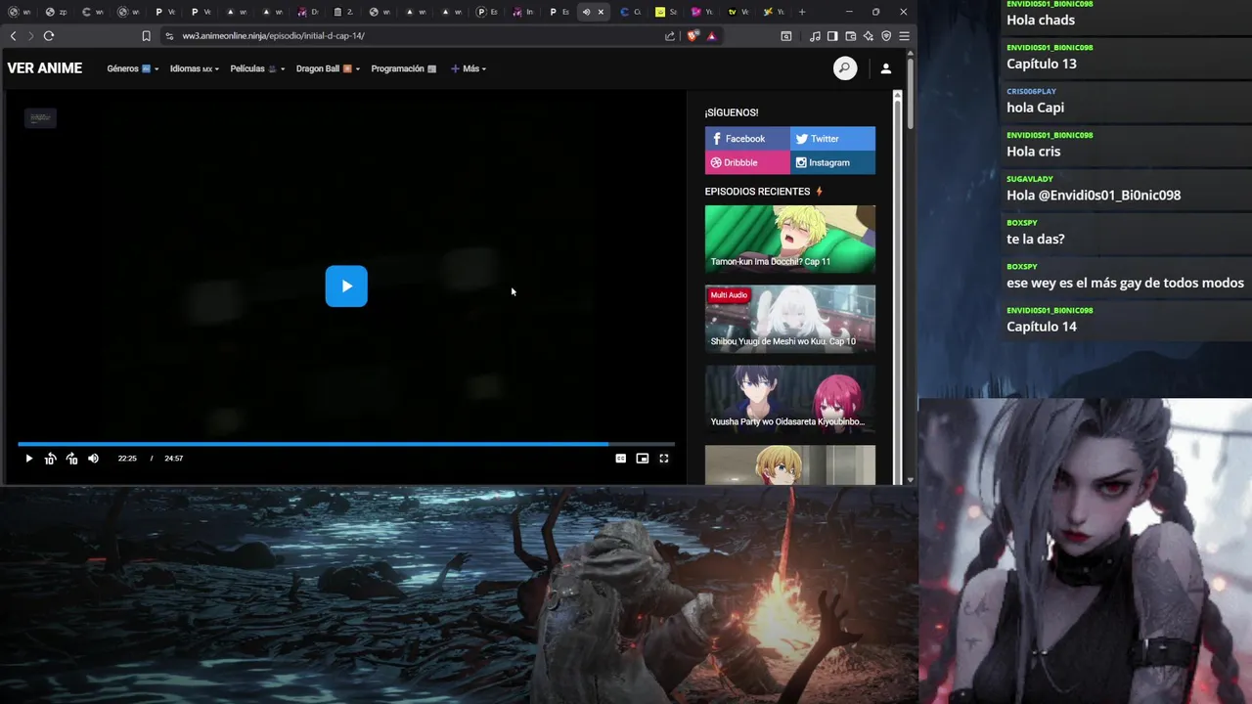Click the browser back arrow
1252x704 pixels.
pyautogui.click(x=13, y=35)
